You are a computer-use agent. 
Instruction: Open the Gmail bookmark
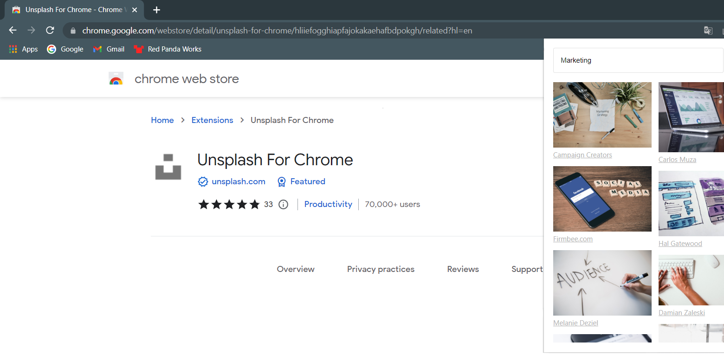coord(109,49)
